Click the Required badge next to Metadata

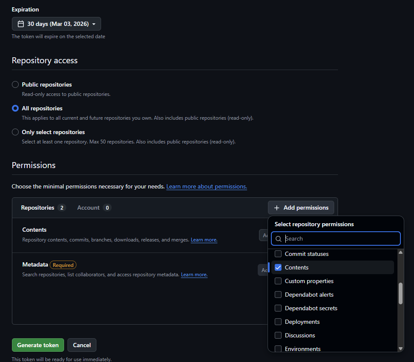click(x=63, y=265)
